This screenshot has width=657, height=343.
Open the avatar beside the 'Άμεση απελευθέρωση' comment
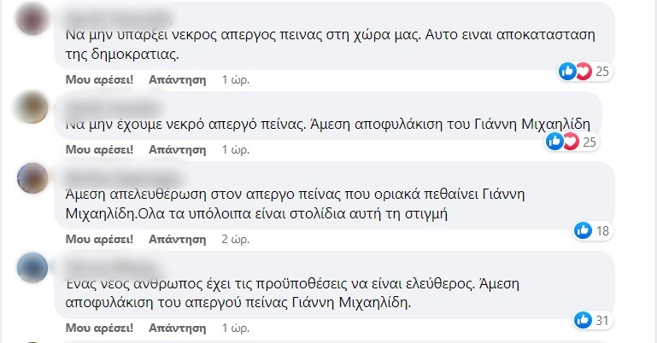[34, 177]
